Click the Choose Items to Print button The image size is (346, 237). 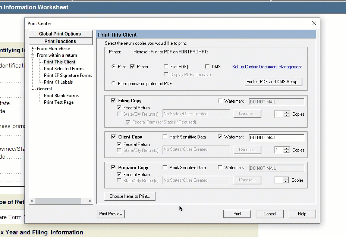pyautogui.click(x=130, y=196)
